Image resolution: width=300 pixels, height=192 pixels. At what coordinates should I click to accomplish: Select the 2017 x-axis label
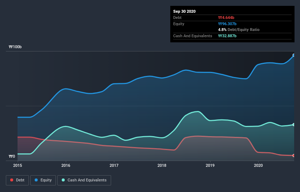coord(114,165)
